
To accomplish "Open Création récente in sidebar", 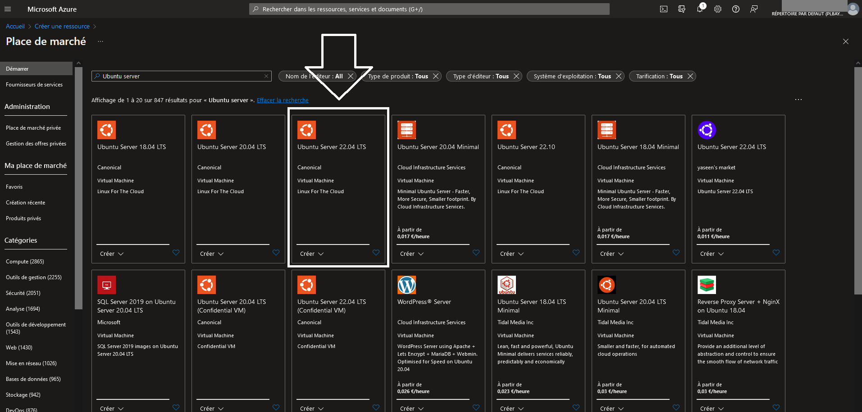I will pos(25,203).
